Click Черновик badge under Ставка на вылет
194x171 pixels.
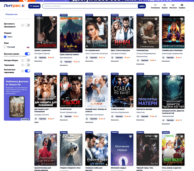pos(119,116)
